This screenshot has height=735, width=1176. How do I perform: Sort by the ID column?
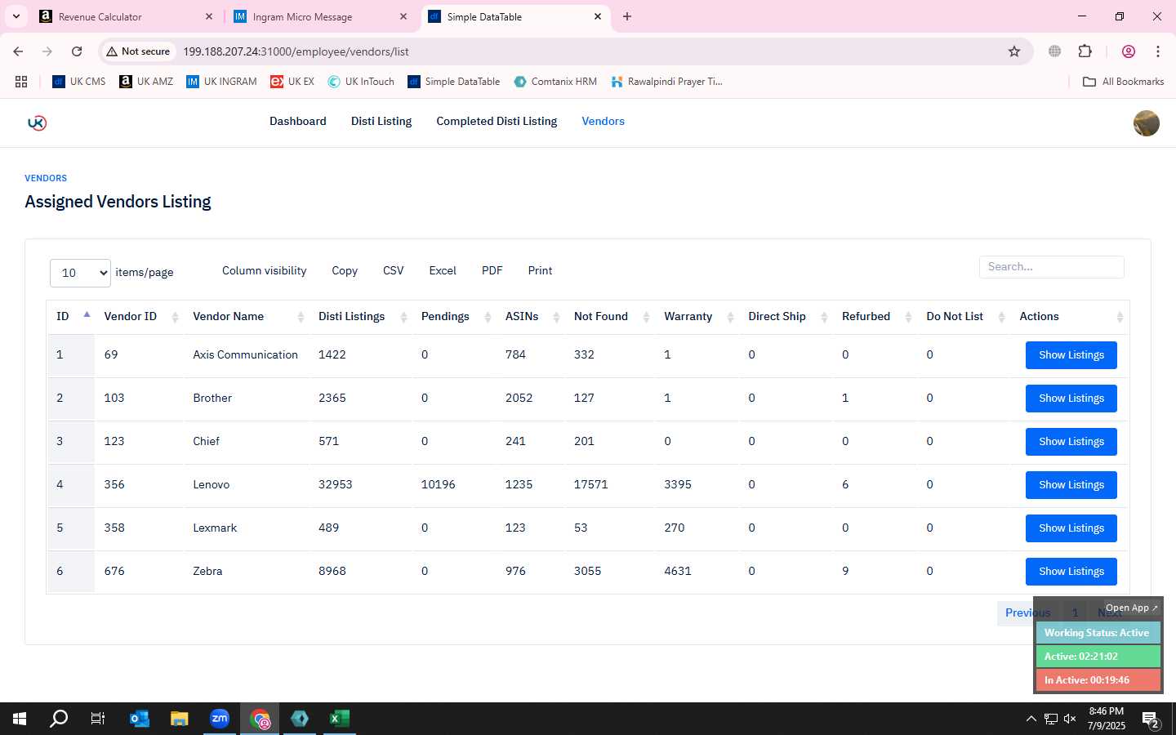click(x=71, y=317)
